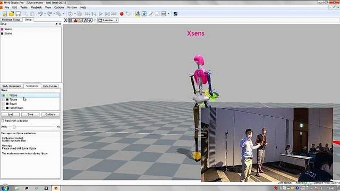Click the Setup panel float icon
The height and width of the screenshot is (191, 340).
coord(56,24)
